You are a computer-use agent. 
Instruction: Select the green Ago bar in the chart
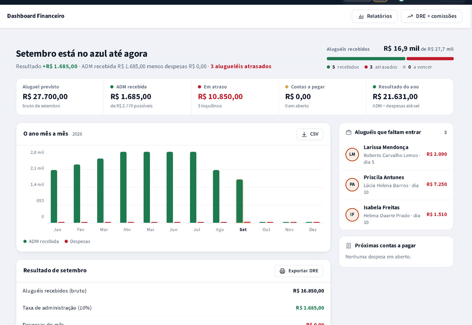[x=216, y=197]
